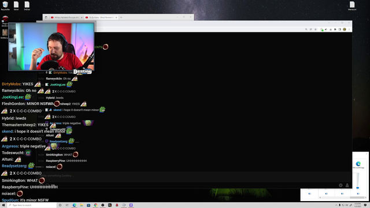Open the purple app on the taskbar

[131, 205]
